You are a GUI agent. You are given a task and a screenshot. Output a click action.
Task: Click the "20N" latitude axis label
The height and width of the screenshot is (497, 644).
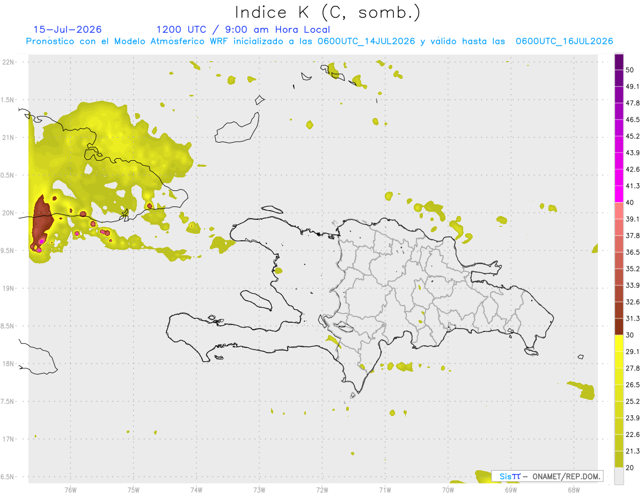9,213
